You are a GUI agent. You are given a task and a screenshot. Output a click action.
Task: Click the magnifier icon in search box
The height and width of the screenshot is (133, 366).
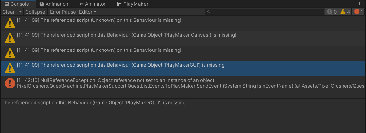[209, 12]
